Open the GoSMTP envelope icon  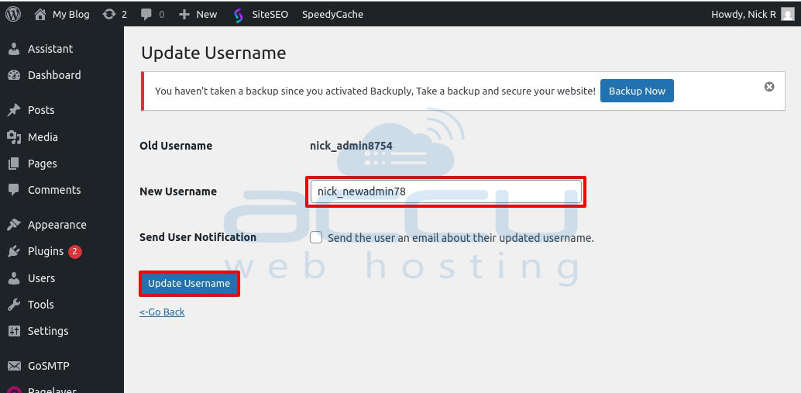point(14,366)
